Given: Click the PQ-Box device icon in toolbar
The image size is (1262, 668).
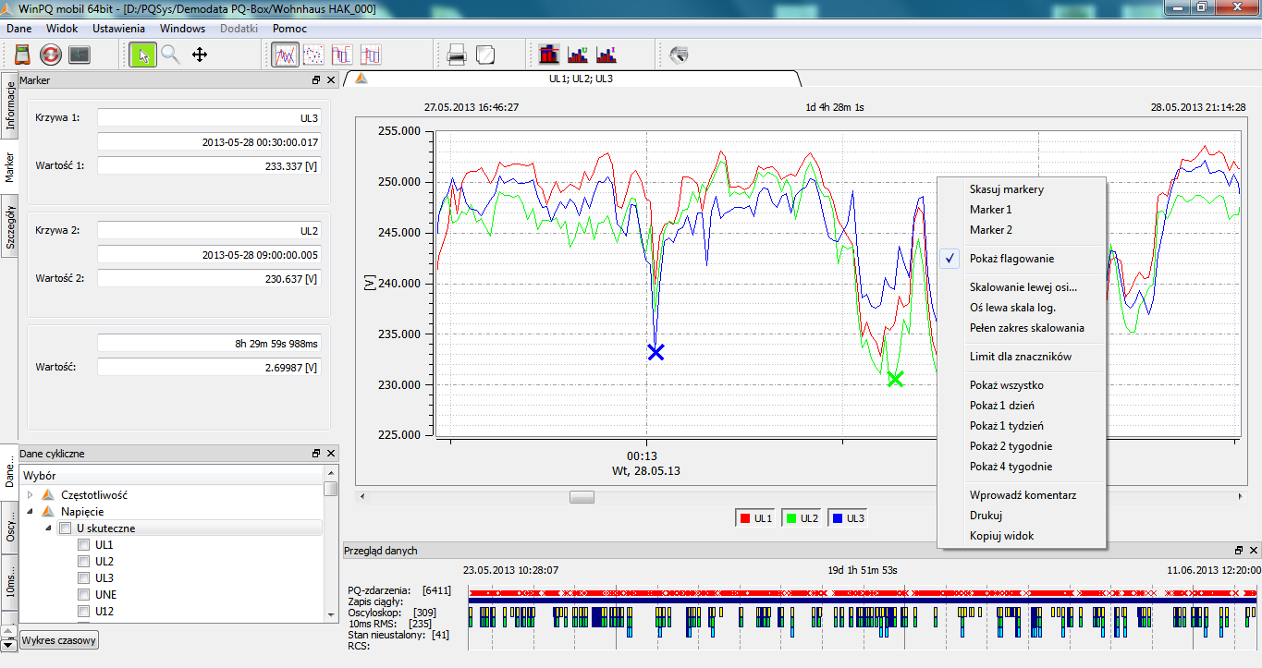Looking at the screenshot, I should point(23,55).
